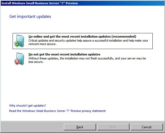Image resolution: width=165 pixels, height=133 pixels.
Task: Click the Get important updates heading
Action: (x=30, y=17)
